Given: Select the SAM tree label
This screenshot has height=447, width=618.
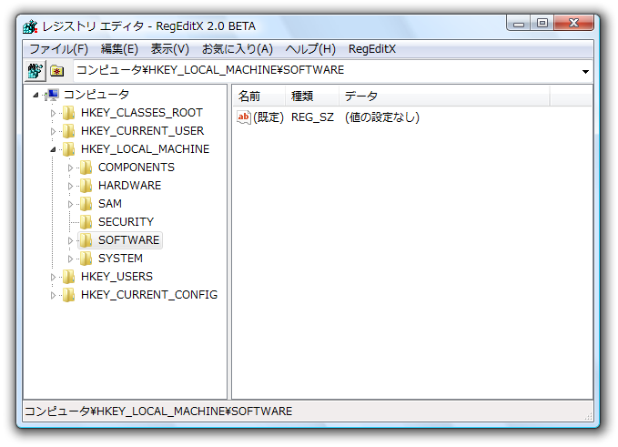Looking at the screenshot, I should click(x=110, y=203).
